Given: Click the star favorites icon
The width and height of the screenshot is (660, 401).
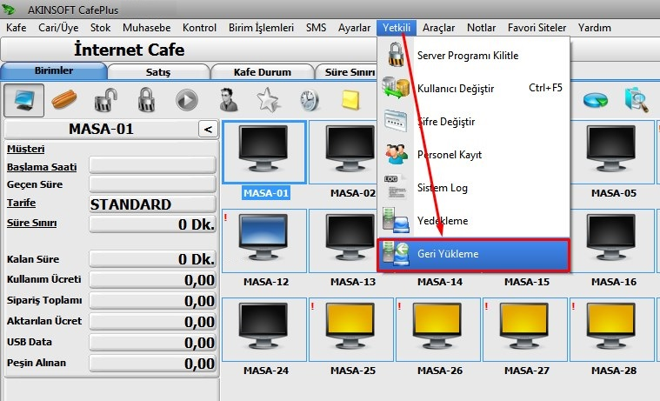Looking at the screenshot, I should (268, 100).
